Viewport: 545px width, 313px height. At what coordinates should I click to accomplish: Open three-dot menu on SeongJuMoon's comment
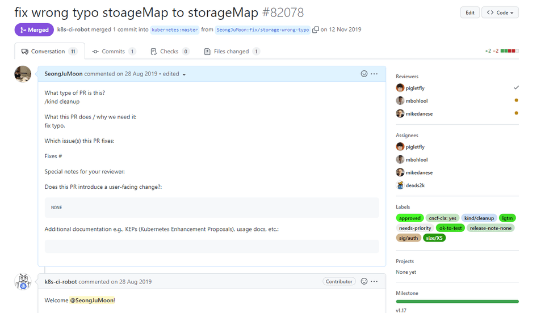374,74
